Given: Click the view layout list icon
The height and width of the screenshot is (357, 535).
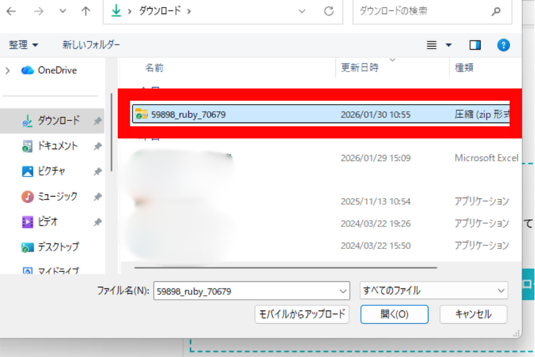Looking at the screenshot, I should click(432, 45).
